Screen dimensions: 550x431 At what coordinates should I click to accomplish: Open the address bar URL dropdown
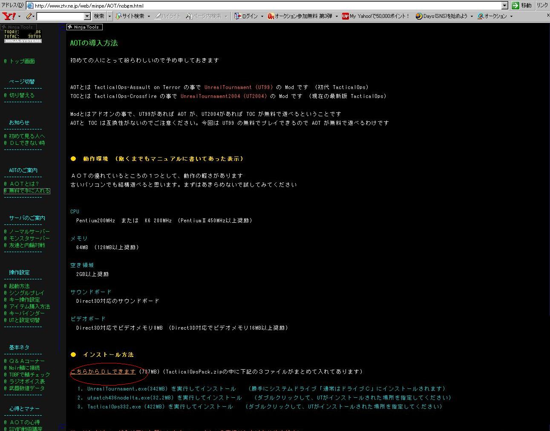[505, 6]
